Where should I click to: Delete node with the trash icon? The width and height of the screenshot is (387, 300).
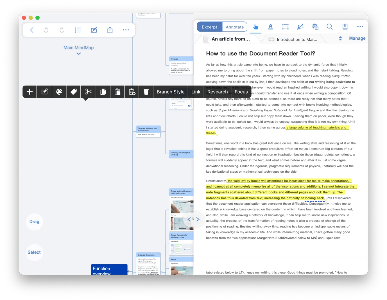tap(146, 92)
